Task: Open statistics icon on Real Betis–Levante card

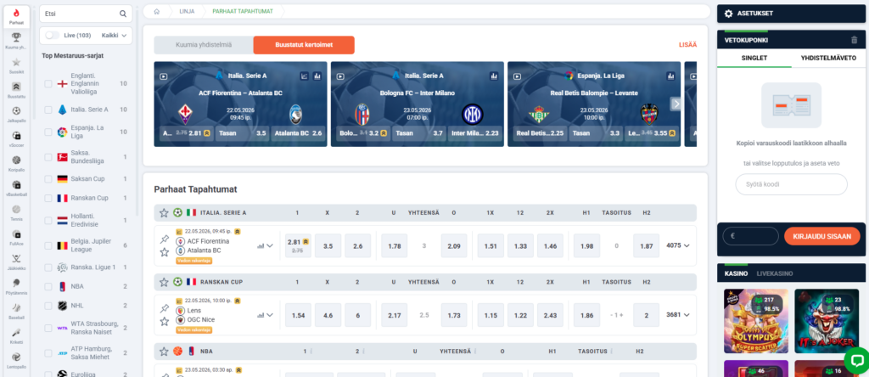Action: 670,76
